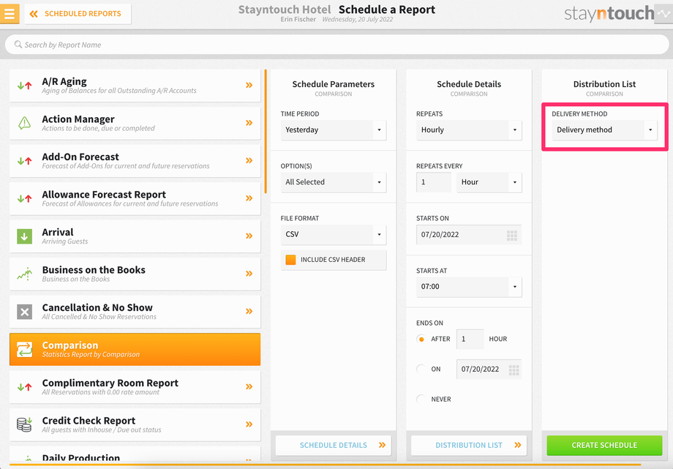Viewport: 673px width, 469px height.
Task: Click the Cancellation & No Show X icon
Action: point(24,312)
